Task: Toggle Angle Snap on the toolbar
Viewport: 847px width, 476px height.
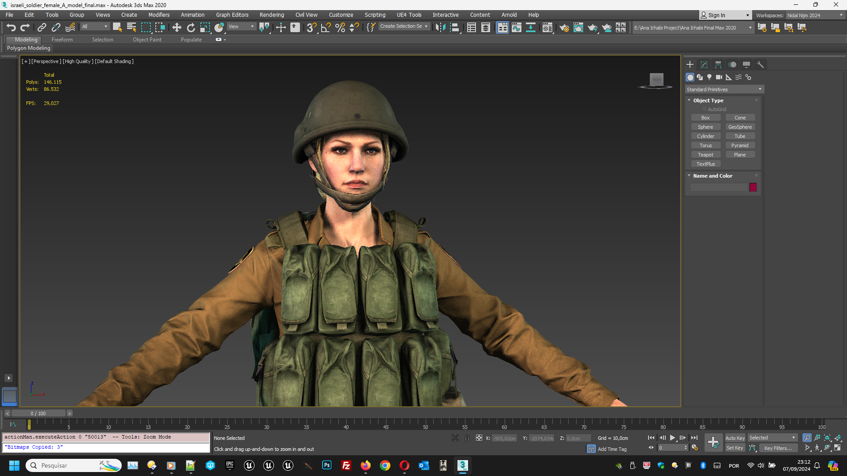Action: [x=326, y=27]
